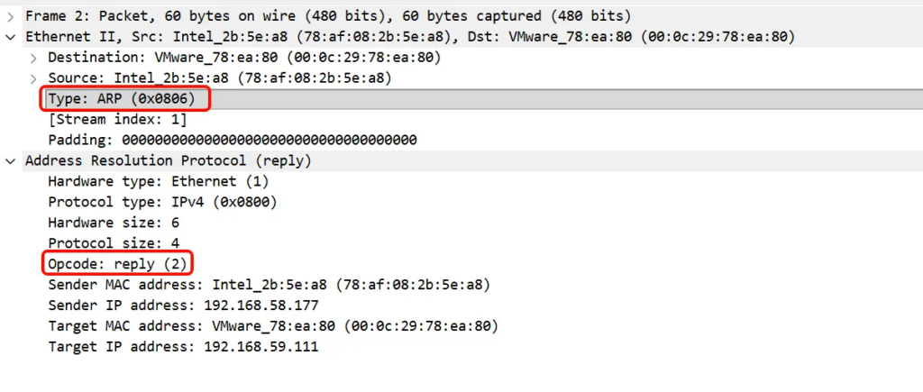The image size is (923, 392).
Task: Select the Sender MAC address row
Action: point(269,285)
